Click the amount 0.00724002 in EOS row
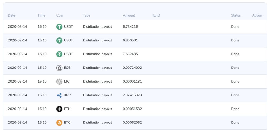 click(x=132, y=68)
